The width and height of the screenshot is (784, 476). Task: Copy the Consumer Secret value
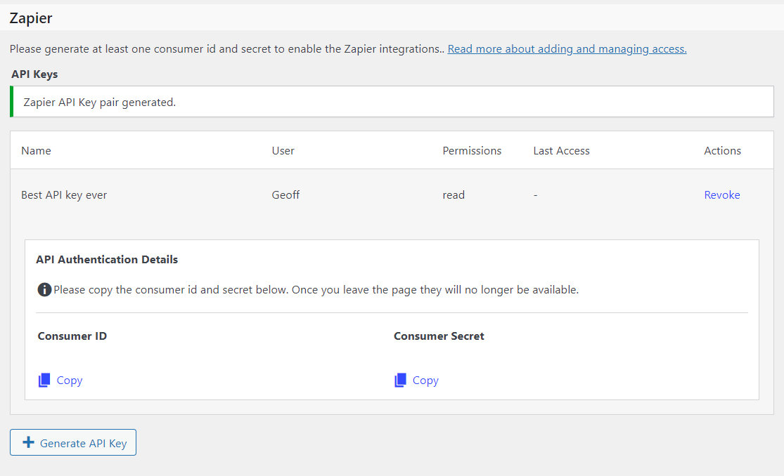pyautogui.click(x=425, y=380)
